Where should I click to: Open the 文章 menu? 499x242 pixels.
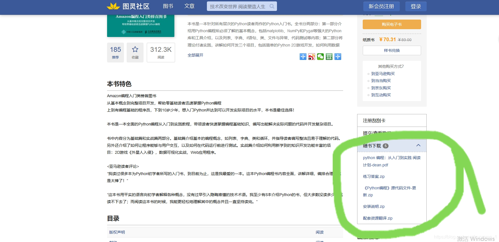[x=189, y=6]
